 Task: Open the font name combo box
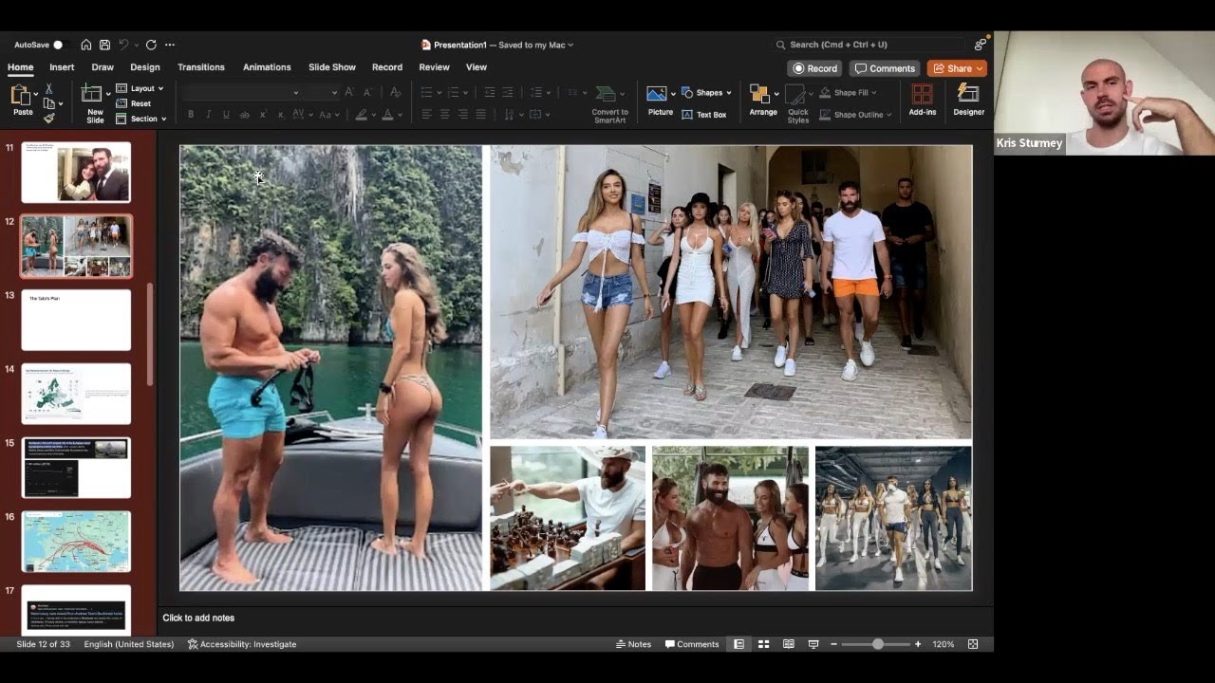242,92
